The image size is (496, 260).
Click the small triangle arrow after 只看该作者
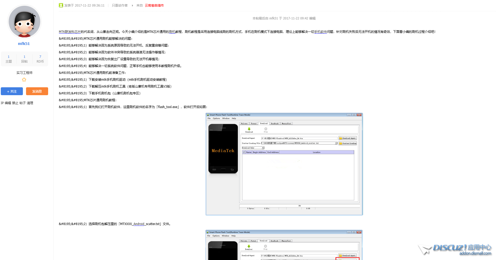click(132, 6)
